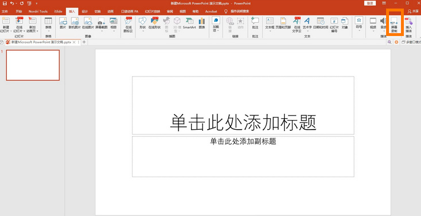Screen dimensions: 421x216
Task: Open the ribbon display options icon
Action: [384, 3]
